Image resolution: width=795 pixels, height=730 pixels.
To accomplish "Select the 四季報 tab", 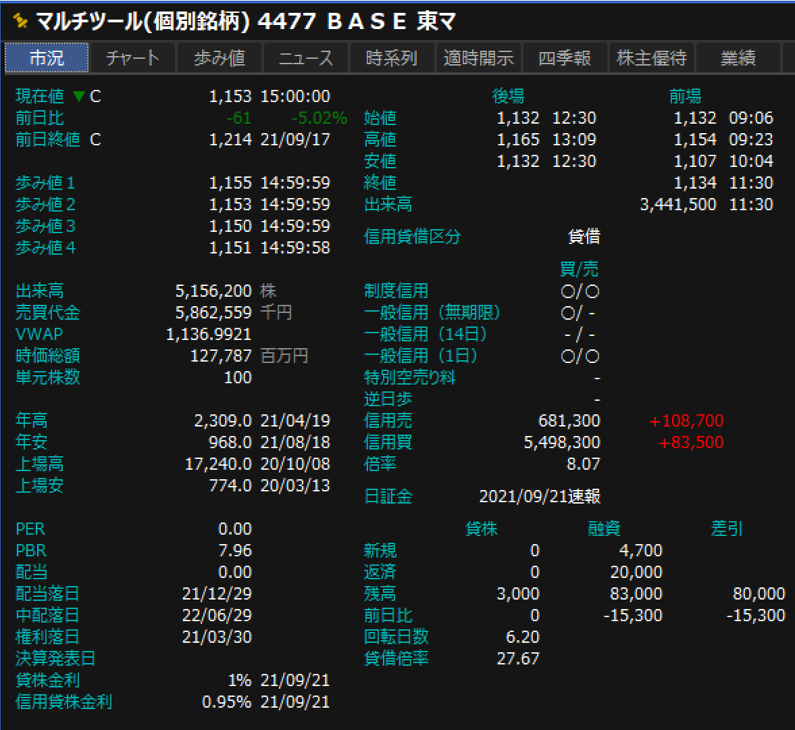I will (x=565, y=58).
